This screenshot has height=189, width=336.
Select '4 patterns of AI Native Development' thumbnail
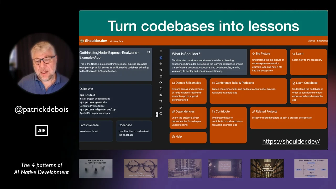click(96, 168)
